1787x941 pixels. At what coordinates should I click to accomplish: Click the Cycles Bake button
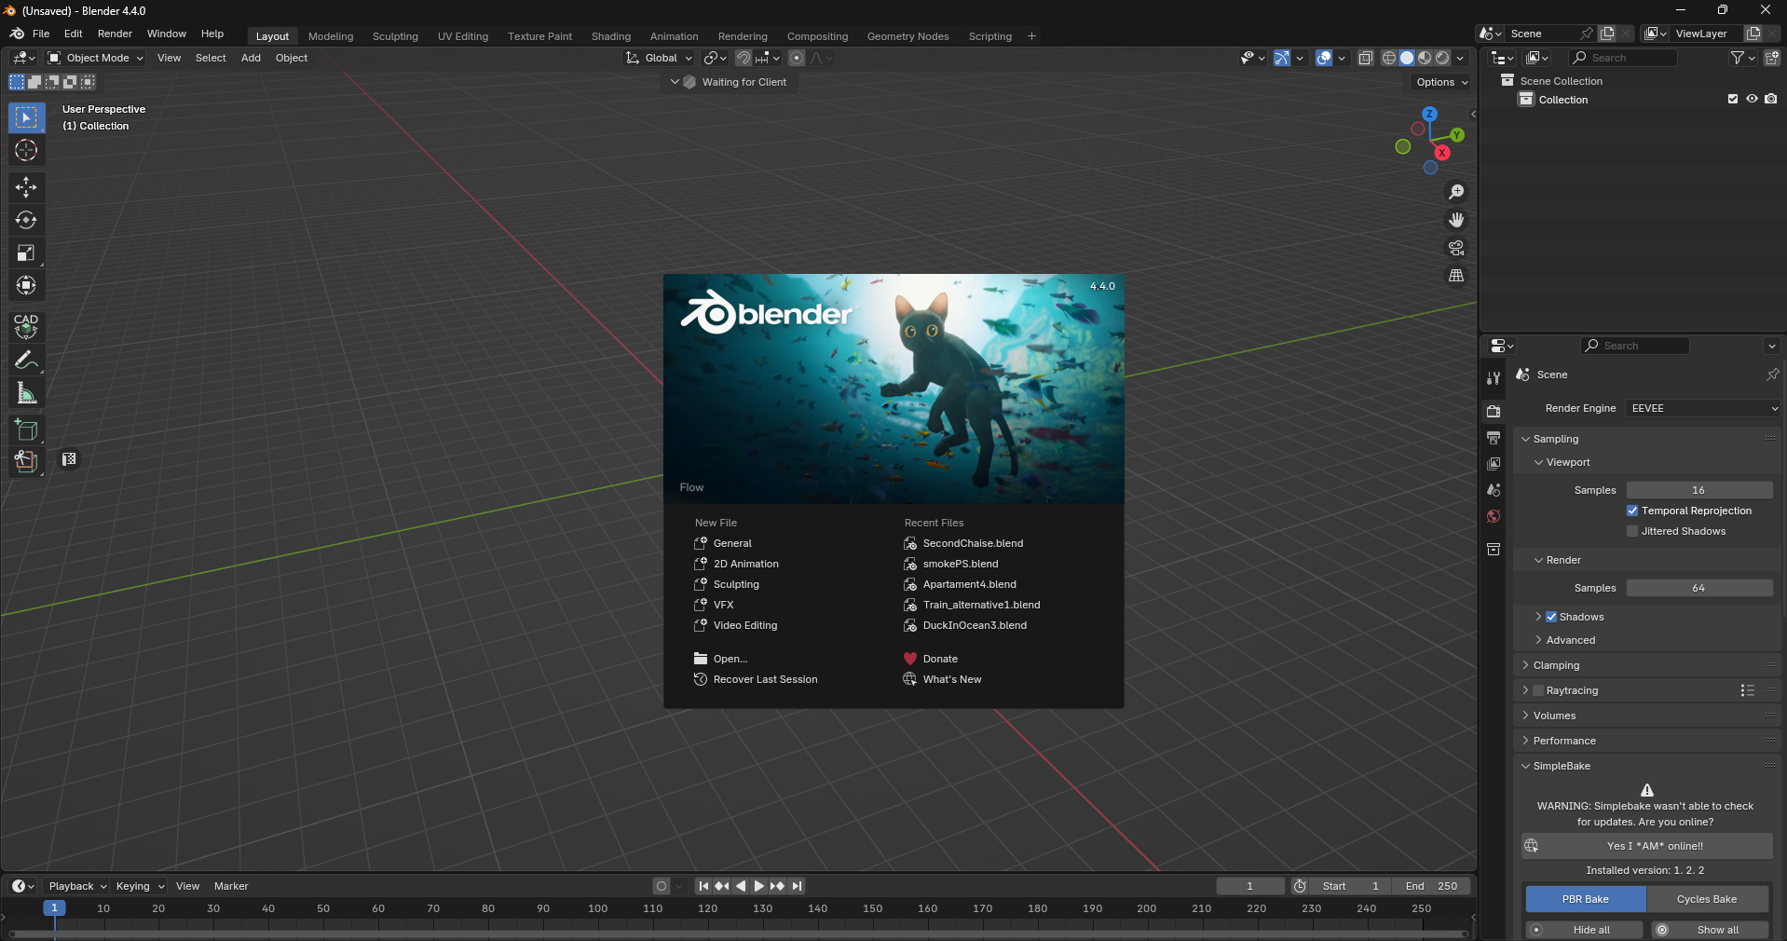point(1707,899)
